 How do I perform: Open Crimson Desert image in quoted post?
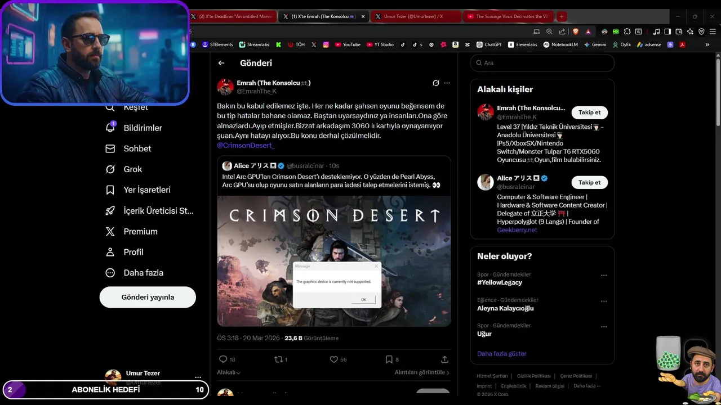pyautogui.click(x=334, y=261)
